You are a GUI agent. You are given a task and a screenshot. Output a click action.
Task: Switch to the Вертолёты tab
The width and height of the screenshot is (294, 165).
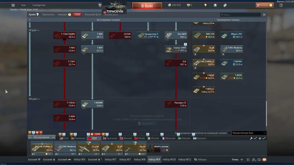pos(48,15)
